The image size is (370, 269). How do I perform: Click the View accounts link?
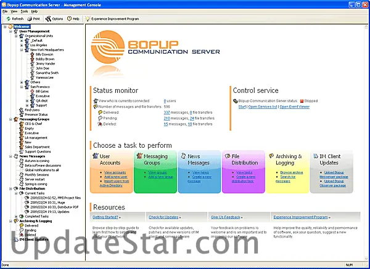point(115,172)
